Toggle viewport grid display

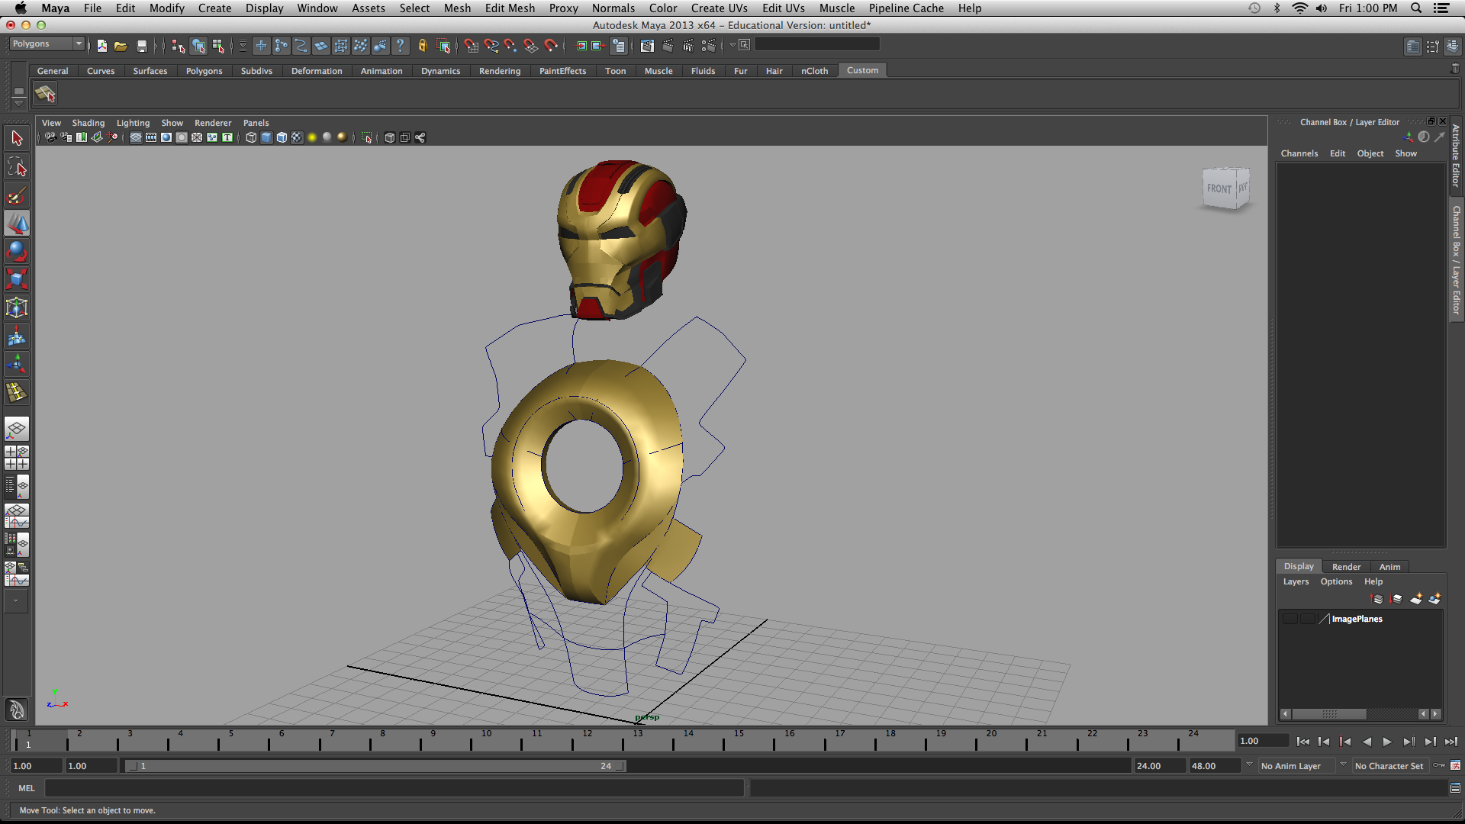136,137
